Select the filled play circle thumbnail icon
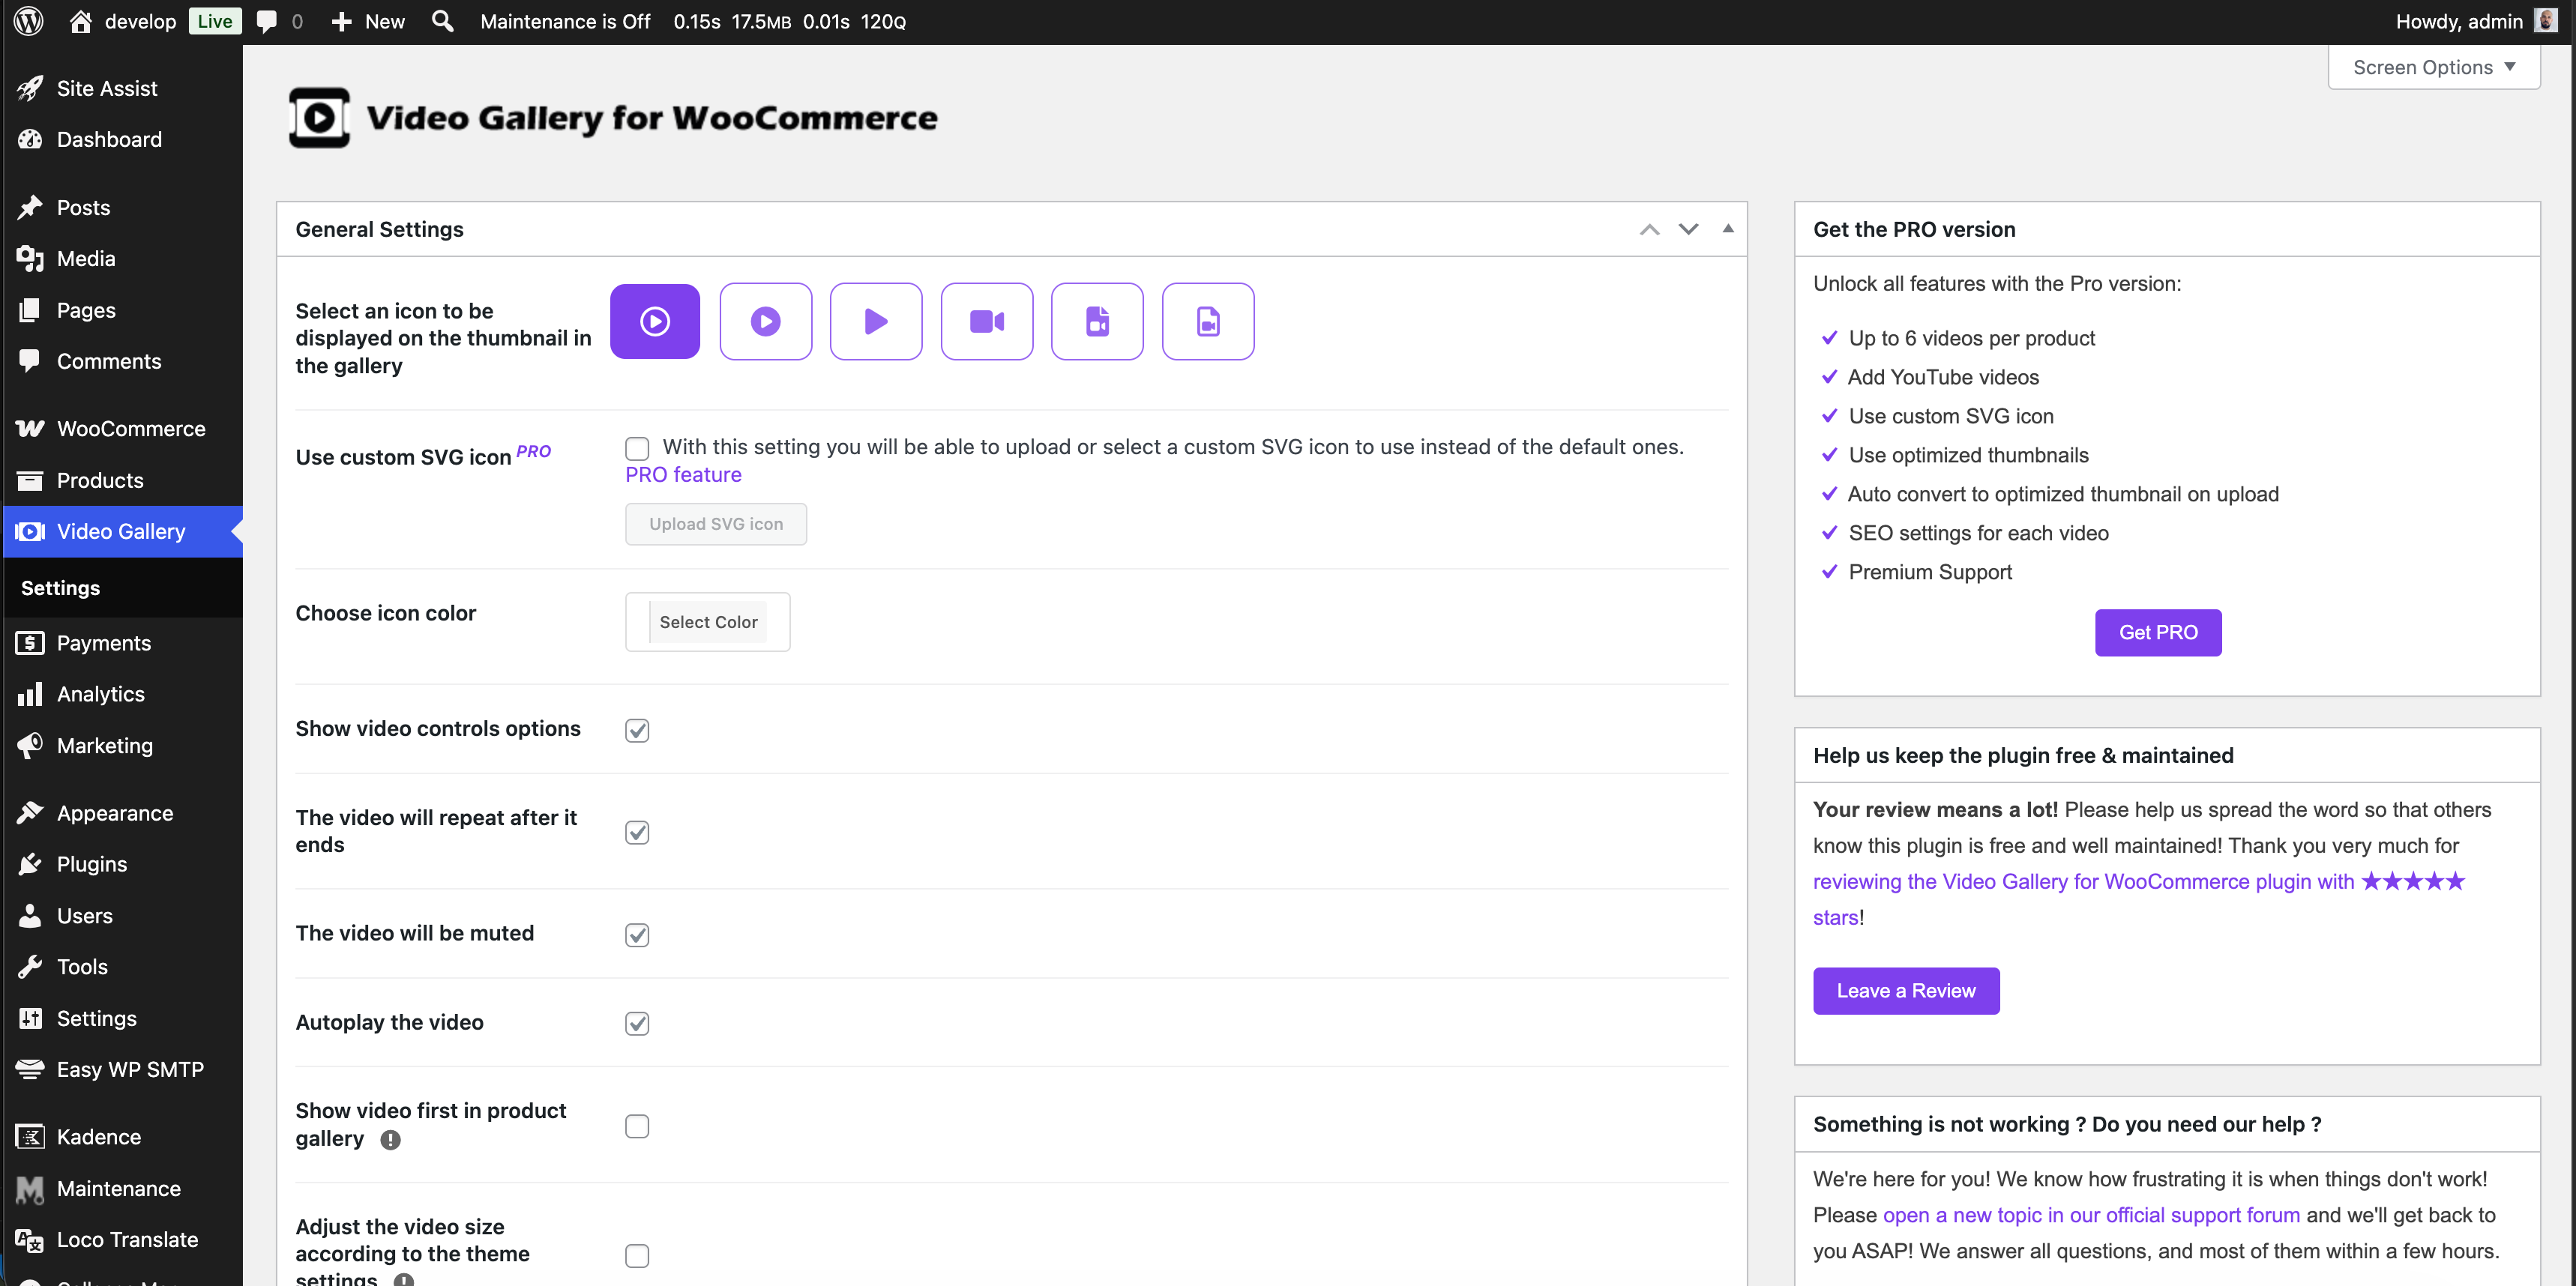The image size is (2576, 1286). [x=655, y=321]
